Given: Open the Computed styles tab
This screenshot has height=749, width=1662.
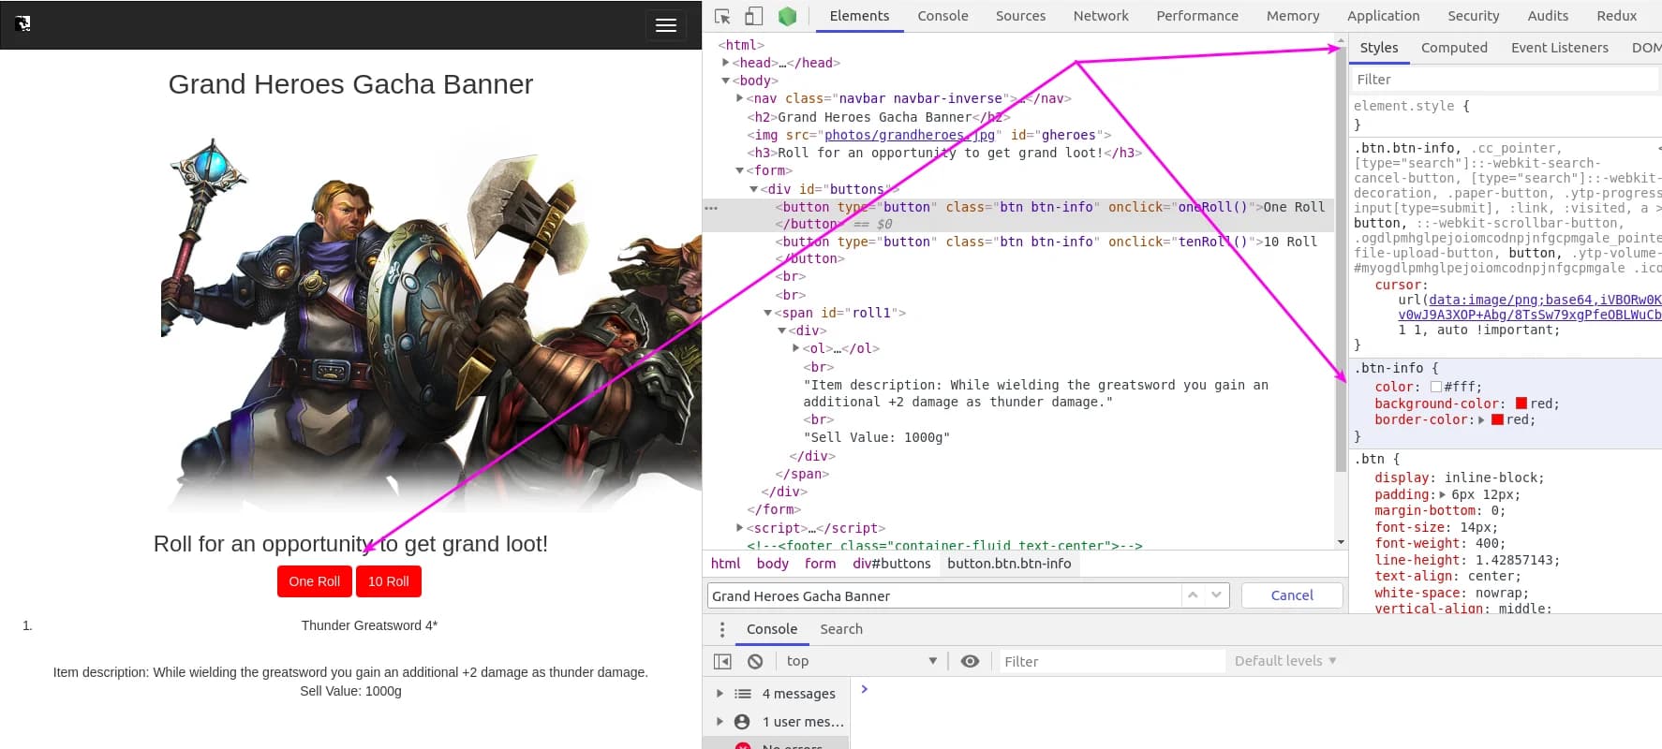Looking at the screenshot, I should tap(1453, 48).
